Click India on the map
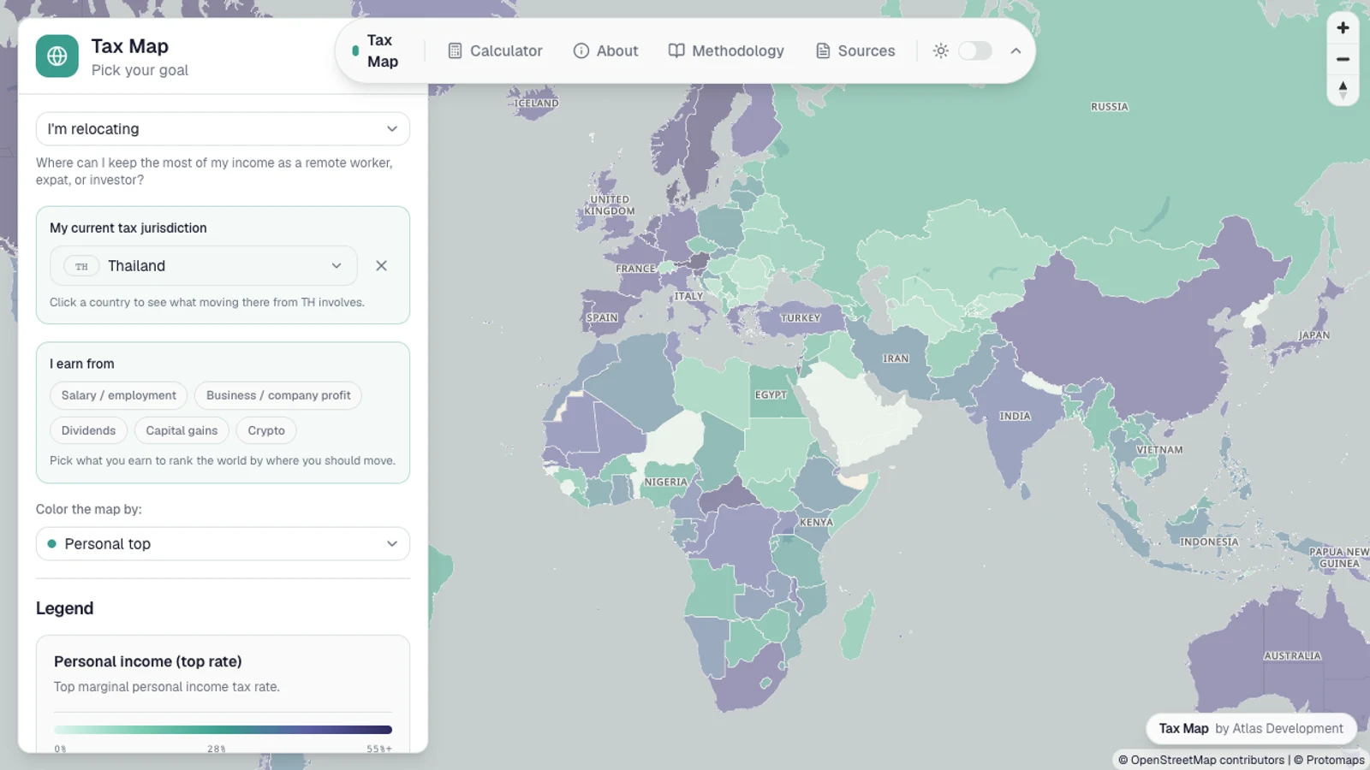Screen dimensions: 1370x770 coord(1015,417)
